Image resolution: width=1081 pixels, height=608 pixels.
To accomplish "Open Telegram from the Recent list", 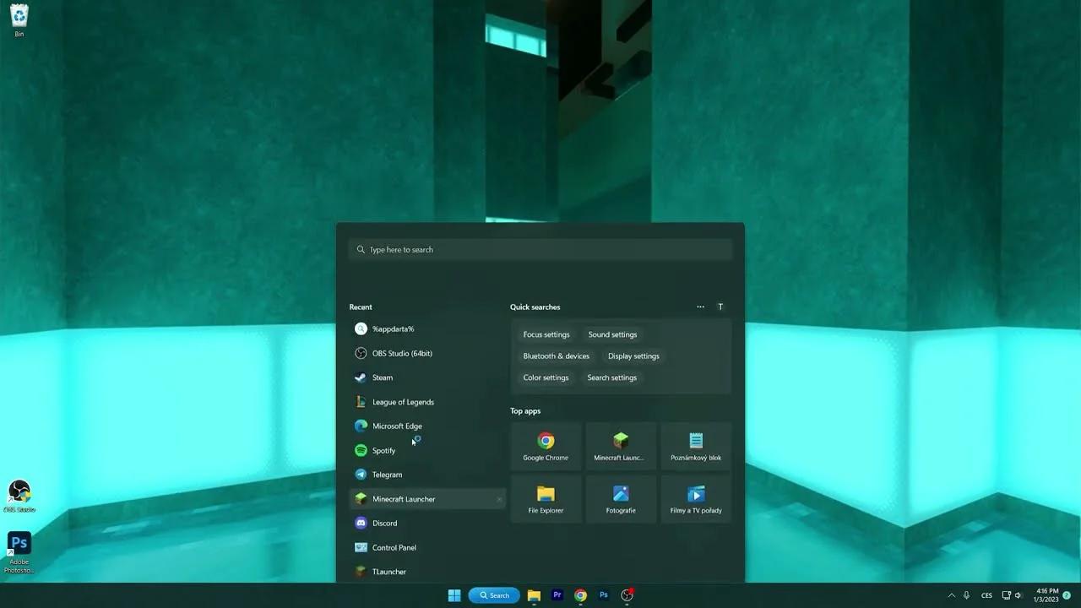I will click(x=427, y=475).
